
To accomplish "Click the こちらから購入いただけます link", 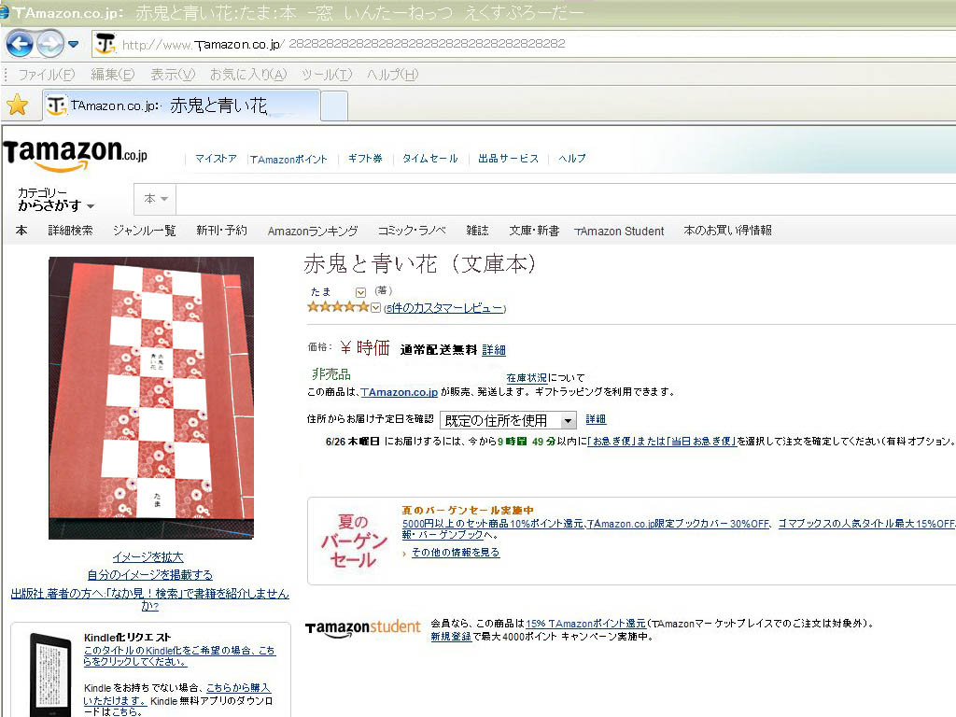I will point(176,695).
